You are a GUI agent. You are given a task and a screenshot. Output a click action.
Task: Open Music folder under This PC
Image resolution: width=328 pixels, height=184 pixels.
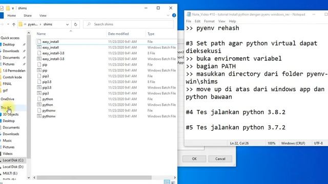(x=7, y=141)
